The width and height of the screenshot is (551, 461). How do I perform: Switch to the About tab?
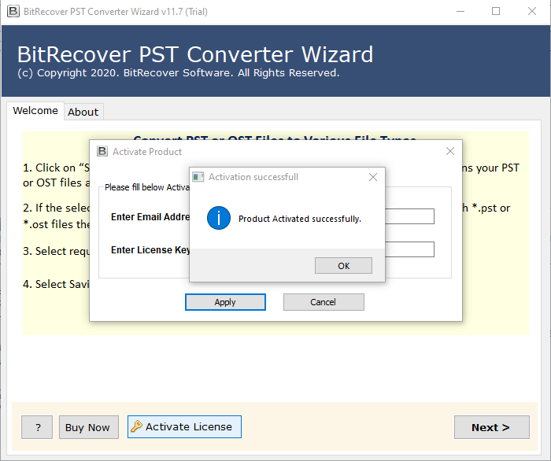[83, 112]
